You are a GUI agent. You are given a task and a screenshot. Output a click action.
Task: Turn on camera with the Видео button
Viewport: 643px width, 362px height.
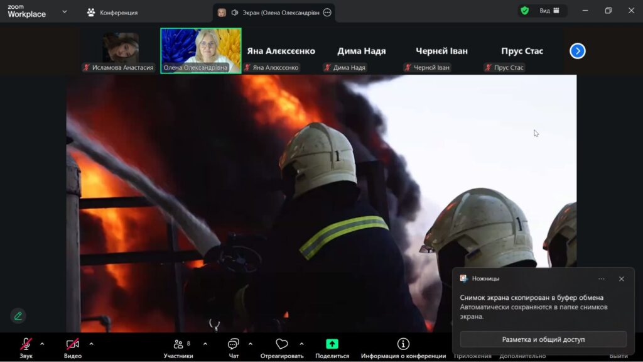(72, 344)
